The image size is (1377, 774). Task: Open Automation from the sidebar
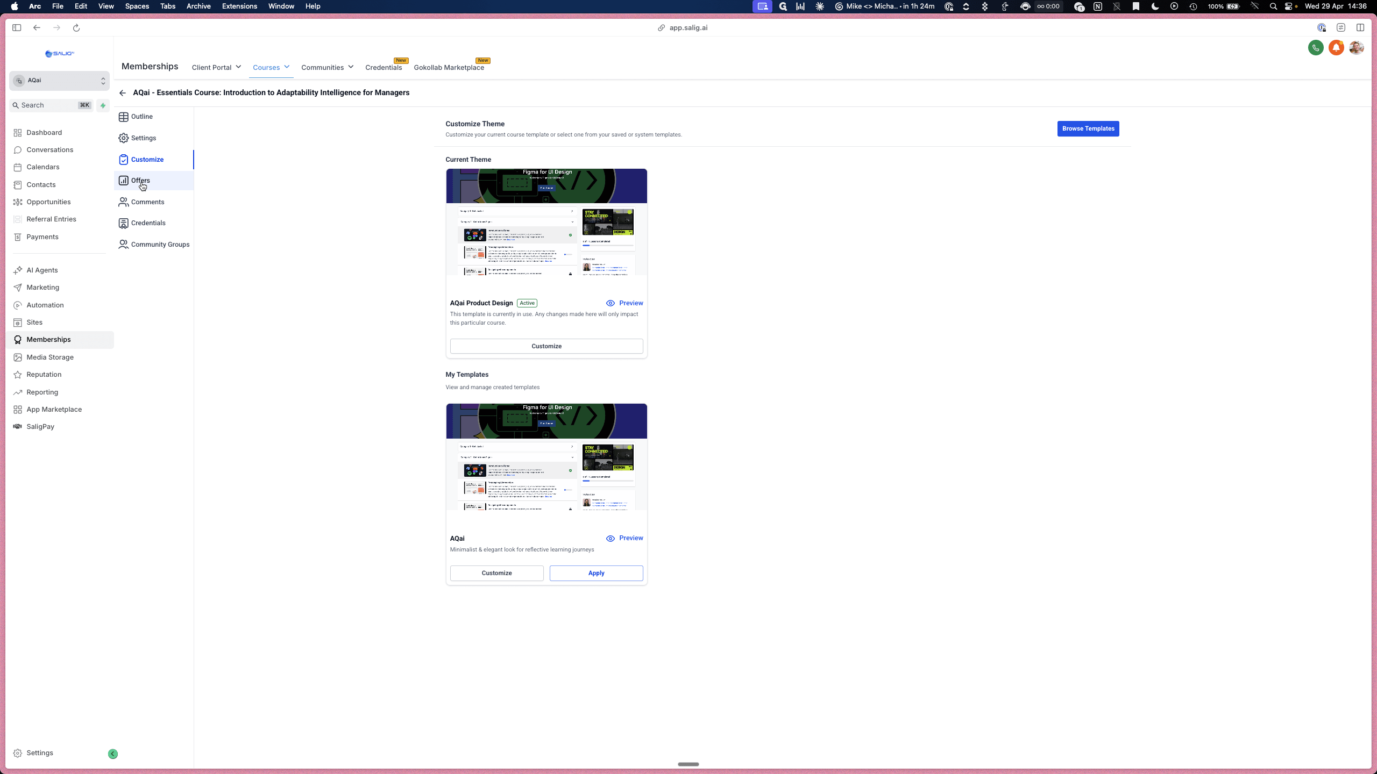(45, 305)
